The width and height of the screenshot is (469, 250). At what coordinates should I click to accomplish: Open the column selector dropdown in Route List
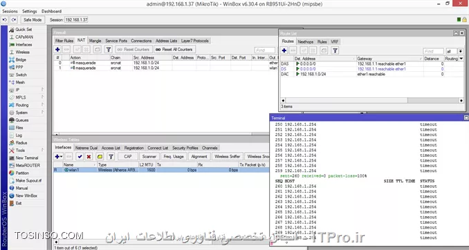coord(461,59)
